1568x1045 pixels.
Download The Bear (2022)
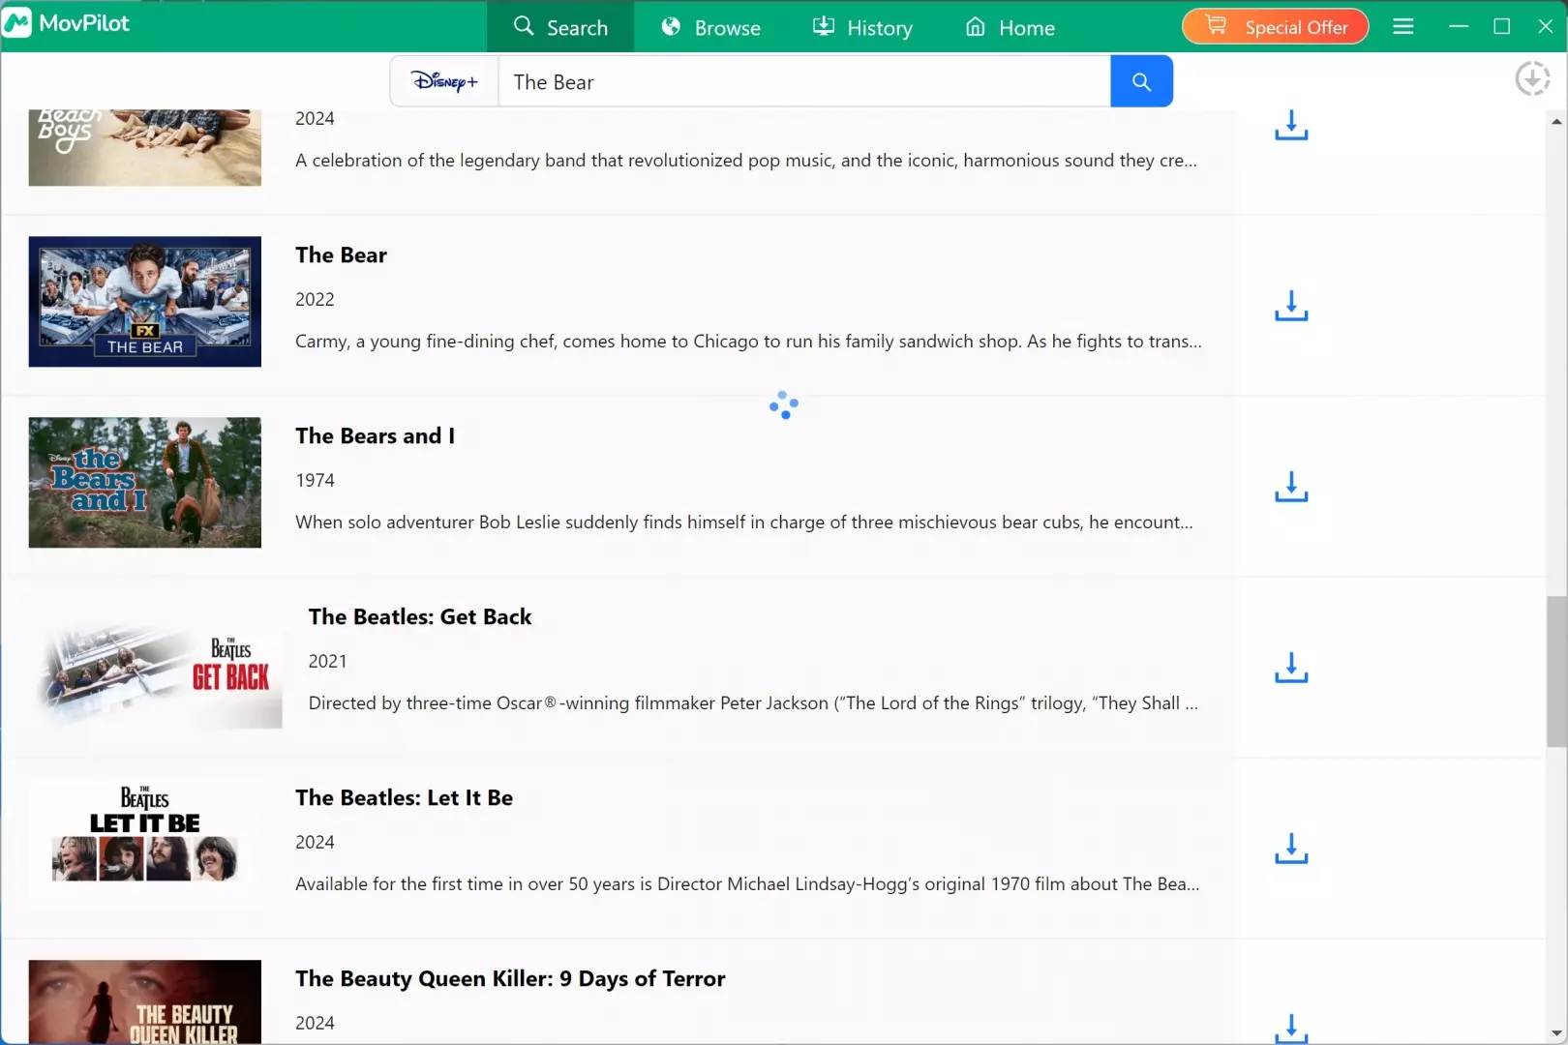coord(1291,306)
